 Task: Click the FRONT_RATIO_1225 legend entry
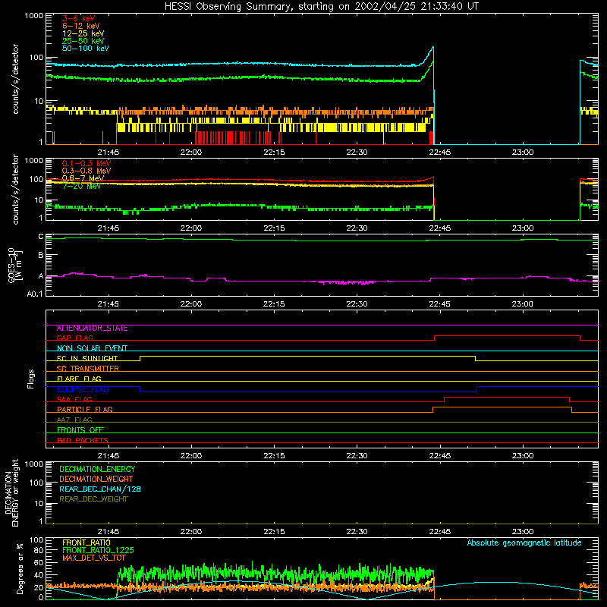(98, 550)
